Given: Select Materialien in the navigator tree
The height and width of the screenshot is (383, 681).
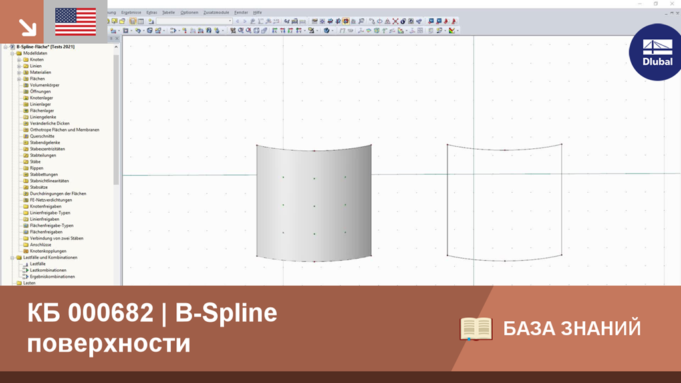Looking at the screenshot, I should 41,72.
